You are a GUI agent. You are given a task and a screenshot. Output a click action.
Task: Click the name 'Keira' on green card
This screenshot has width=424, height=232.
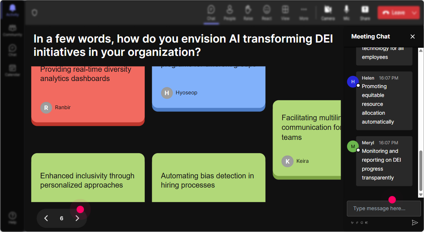point(302,161)
